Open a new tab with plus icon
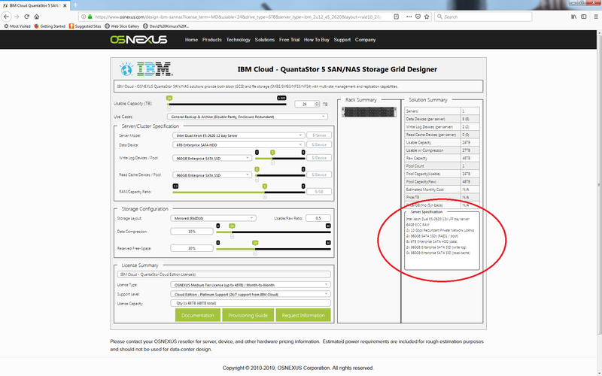 [x=76, y=5]
